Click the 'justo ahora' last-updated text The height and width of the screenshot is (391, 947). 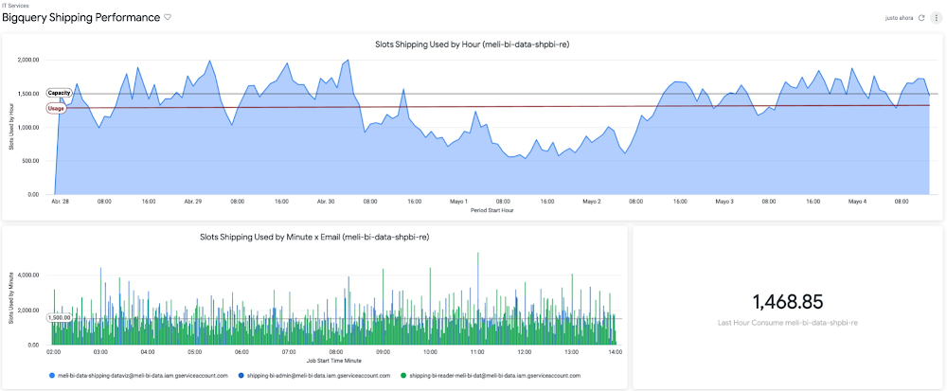click(899, 18)
